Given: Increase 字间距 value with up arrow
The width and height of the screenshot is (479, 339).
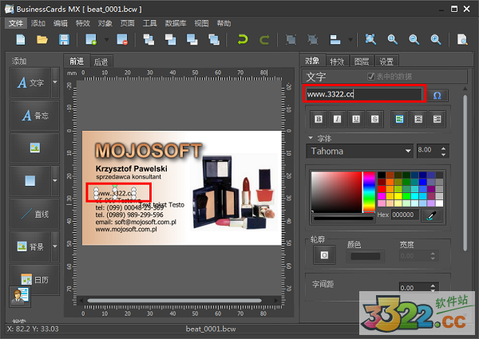Looking at the screenshot, I should click(433, 286).
